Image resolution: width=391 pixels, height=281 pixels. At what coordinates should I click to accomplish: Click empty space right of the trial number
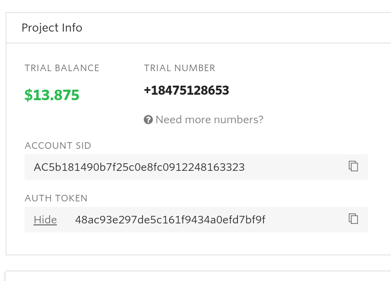tap(301, 91)
